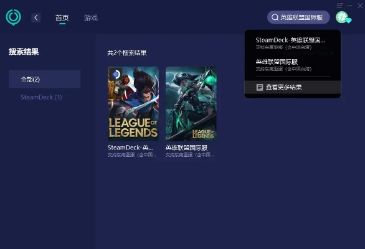Click the SteamDeck-英... game title

pos(130,148)
